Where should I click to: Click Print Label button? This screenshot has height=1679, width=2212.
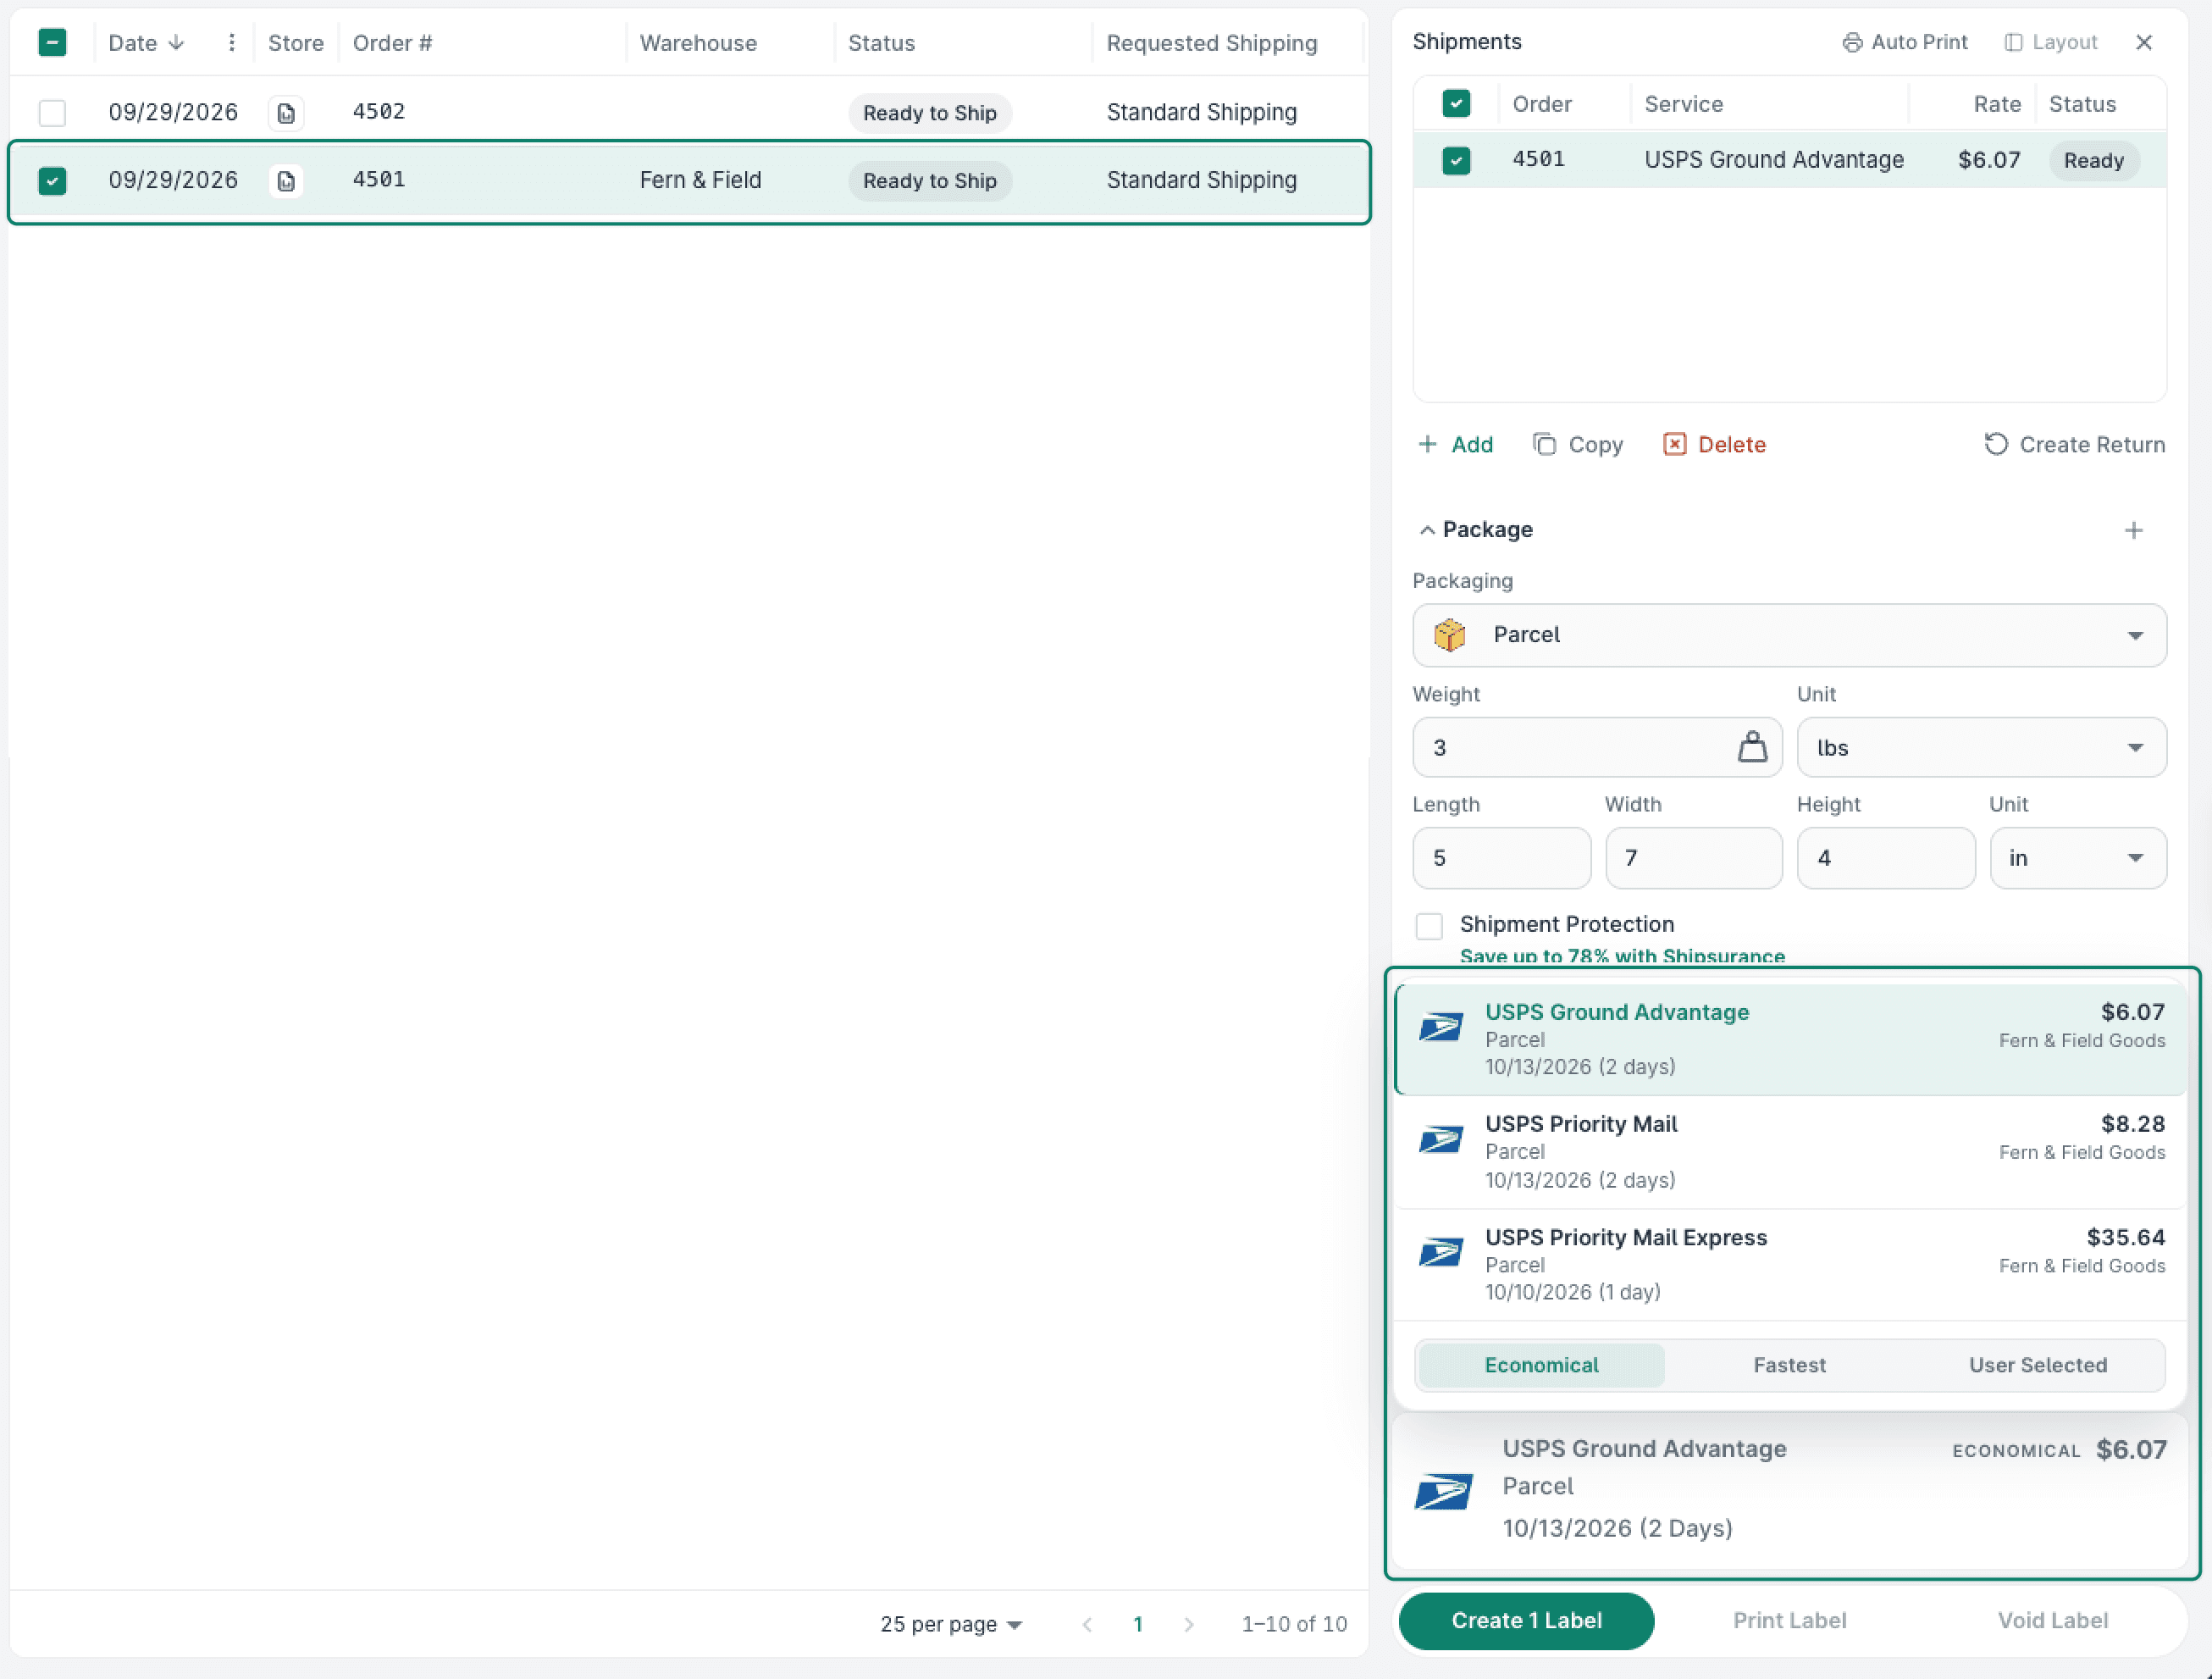[x=1789, y=1621]
